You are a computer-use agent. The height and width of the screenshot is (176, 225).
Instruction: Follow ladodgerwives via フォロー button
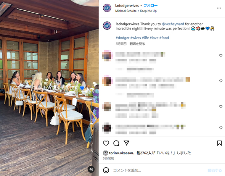150,6
